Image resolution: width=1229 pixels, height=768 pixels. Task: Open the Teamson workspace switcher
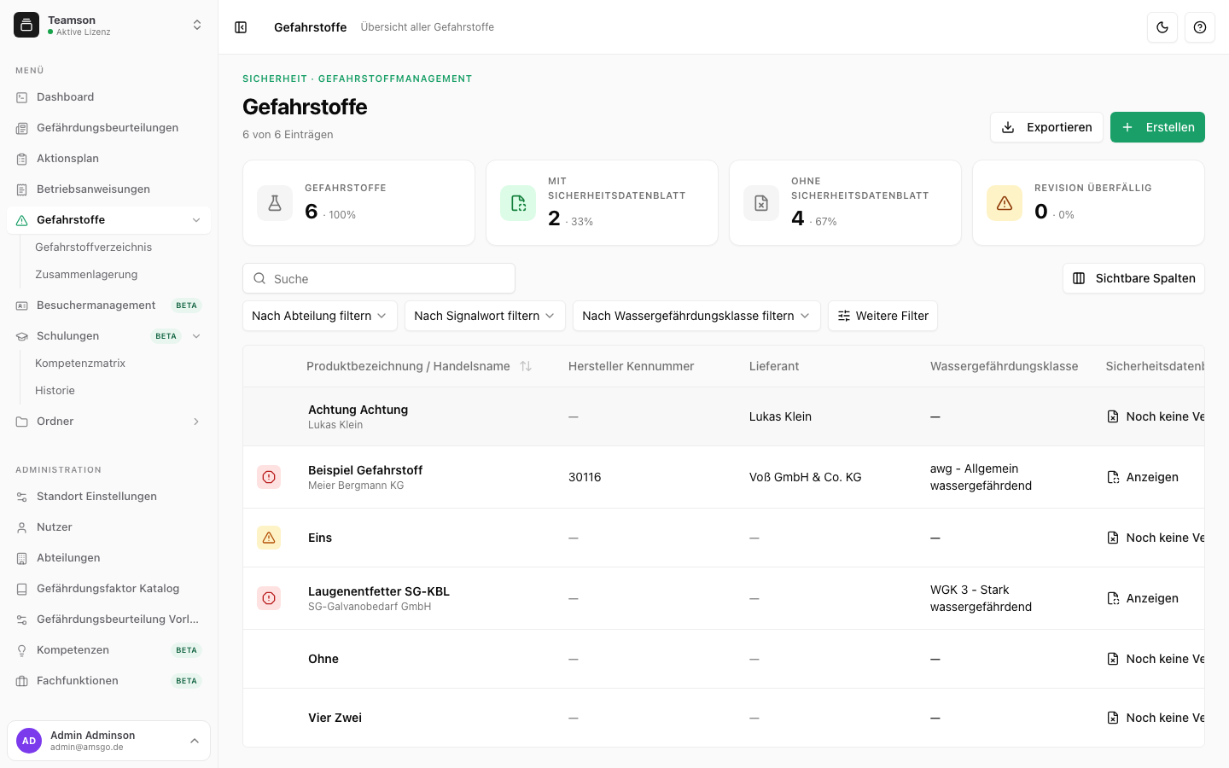click(x=109, y=26)
